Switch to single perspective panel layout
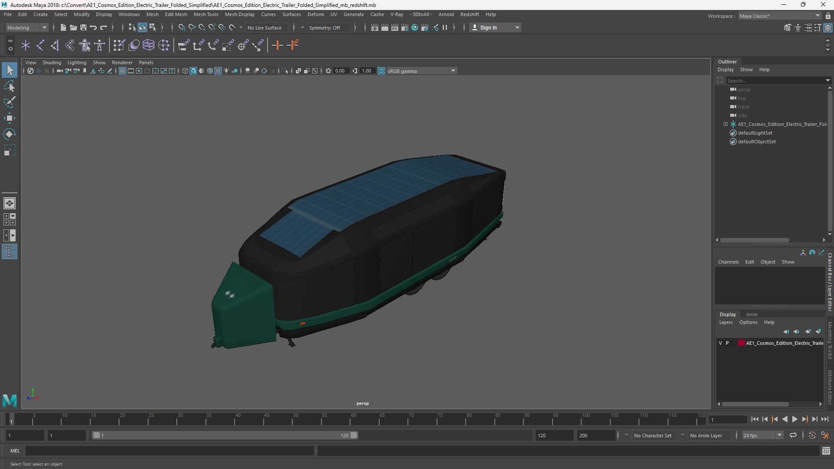The width and height of the screenshot is (834, 469). (x=10, y=203)
